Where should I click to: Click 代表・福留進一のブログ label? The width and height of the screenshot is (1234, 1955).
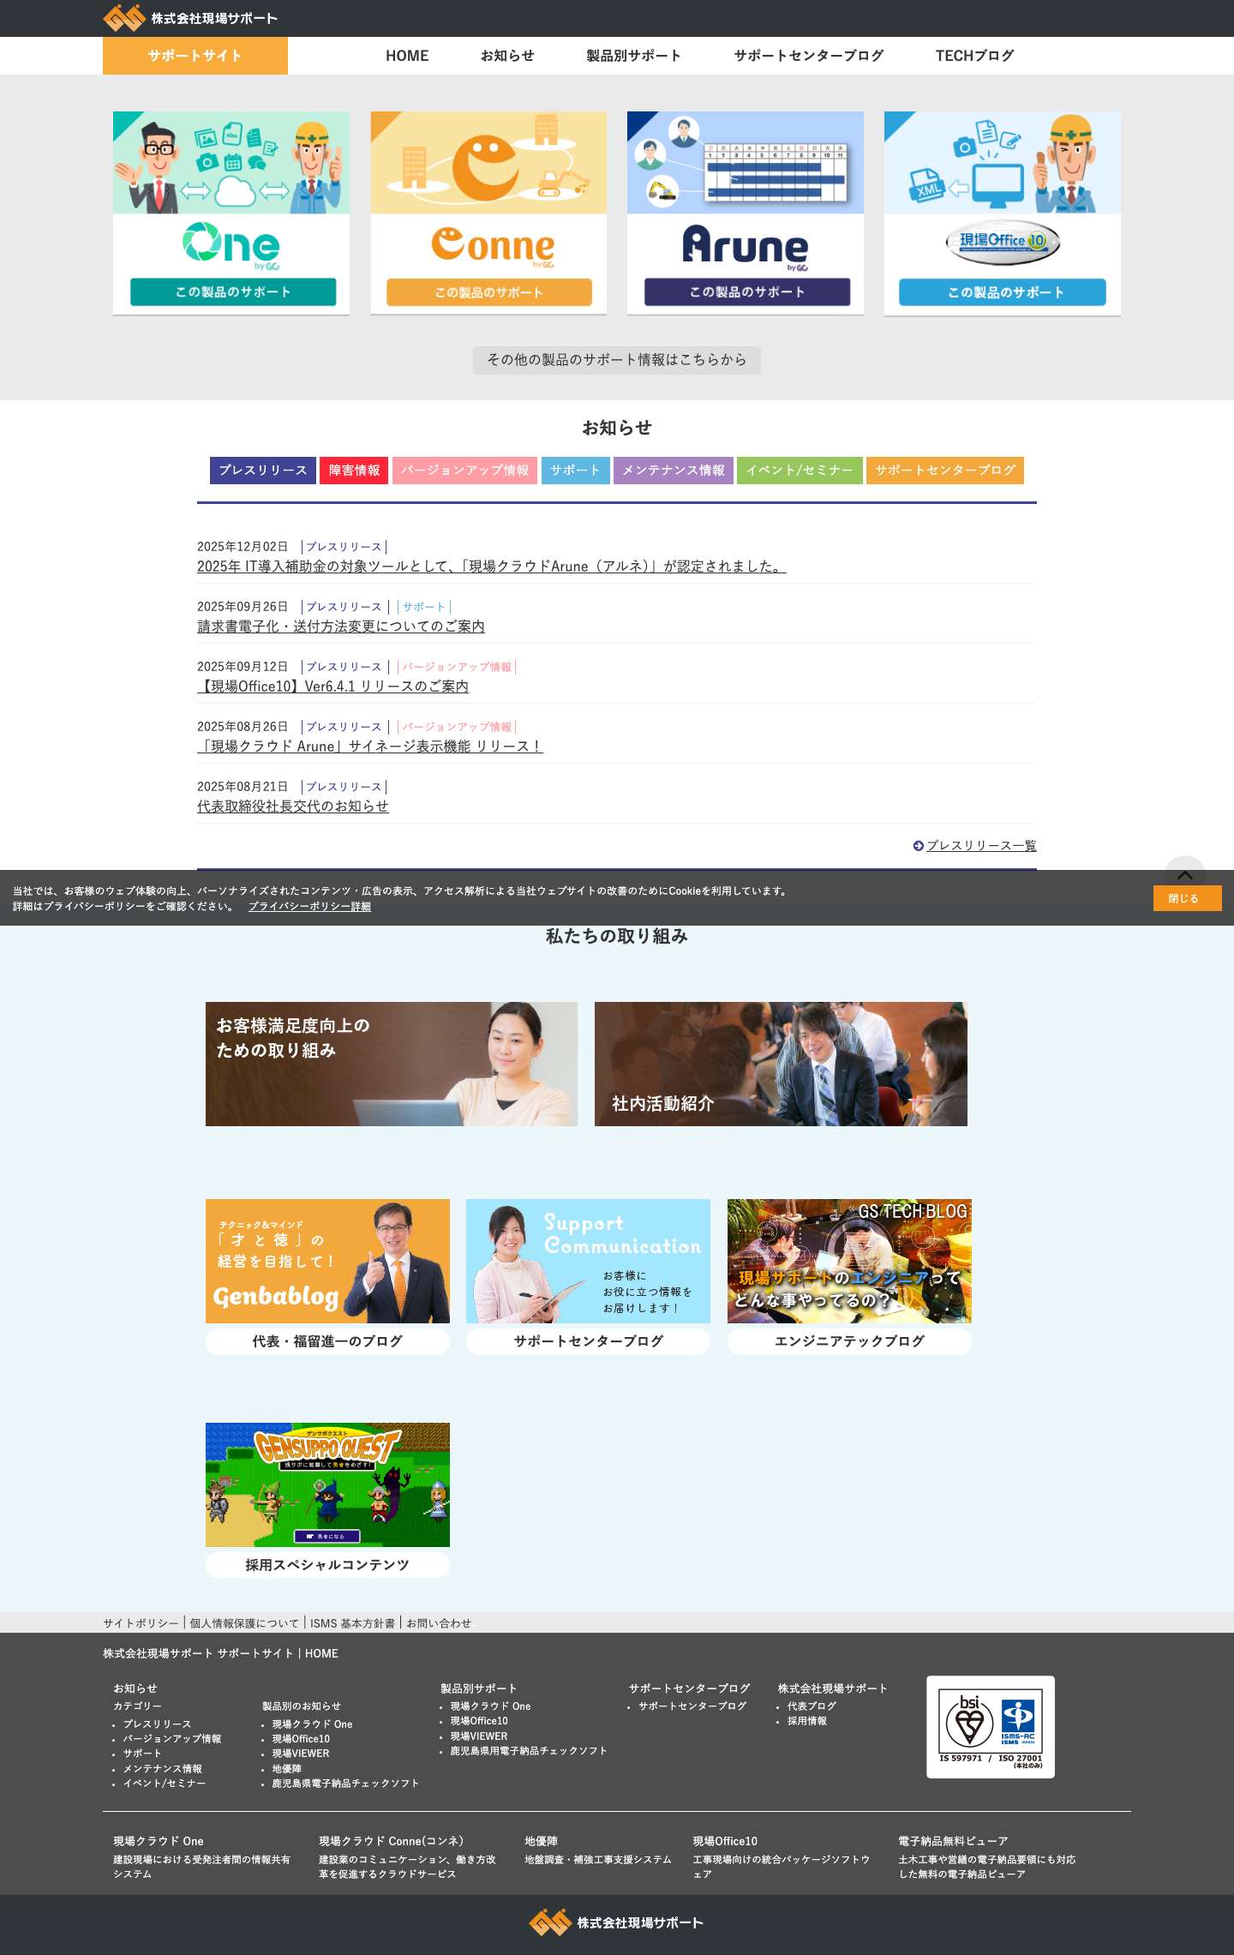click(x=327, y=1341)
